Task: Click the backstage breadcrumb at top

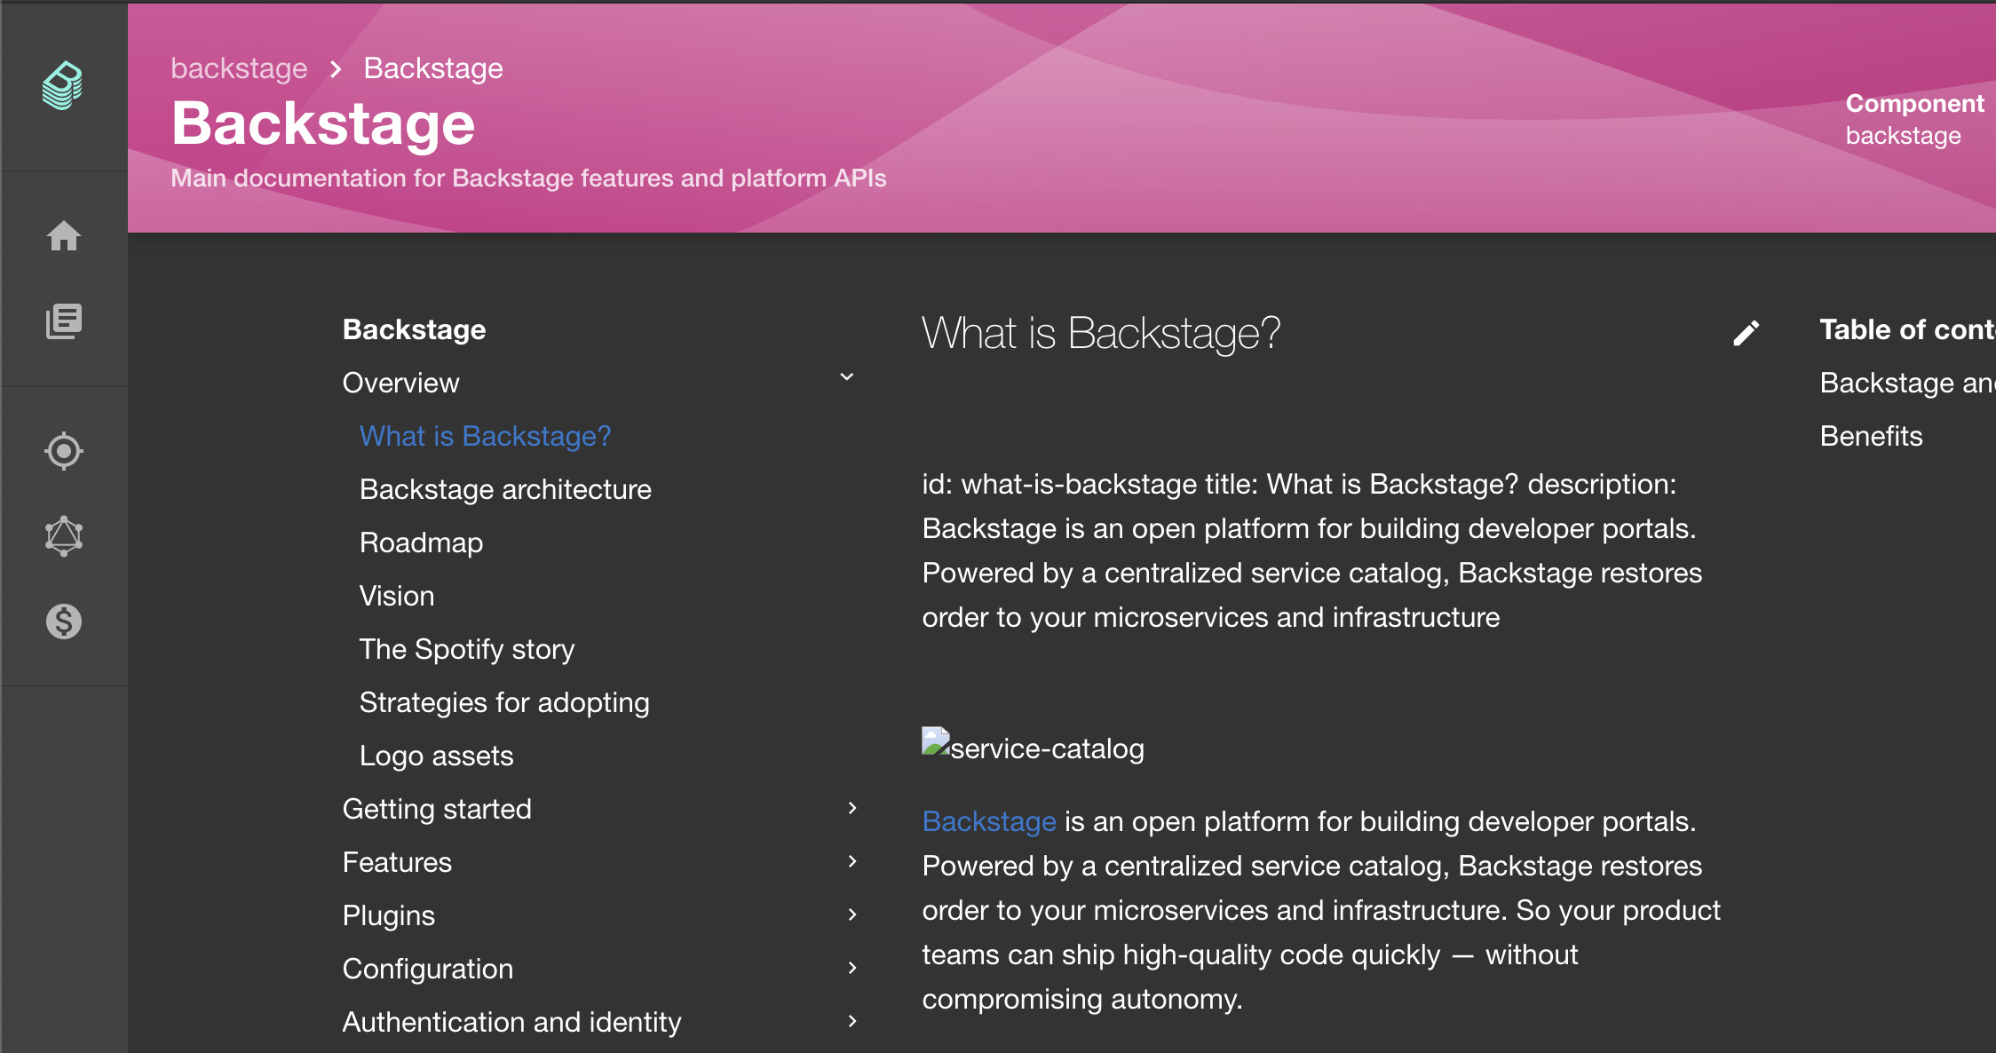Action: [238, 67]
